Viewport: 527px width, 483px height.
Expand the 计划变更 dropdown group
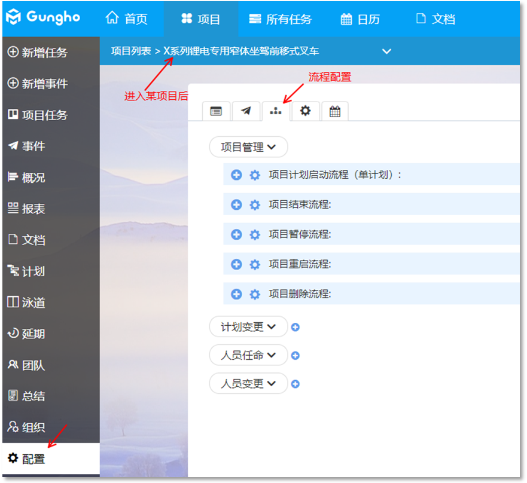pos(248,327)
